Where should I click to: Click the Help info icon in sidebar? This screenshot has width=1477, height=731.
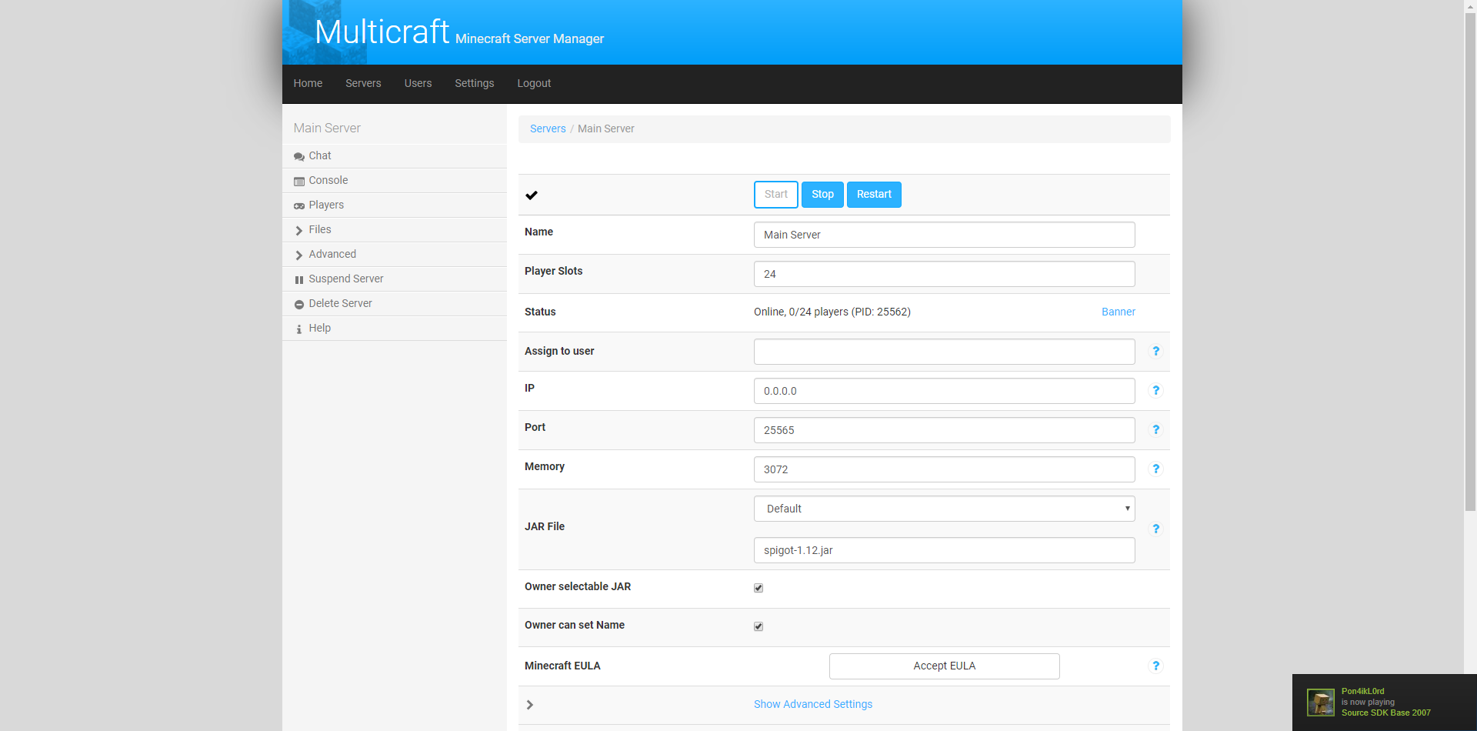(x=299, y=329)
